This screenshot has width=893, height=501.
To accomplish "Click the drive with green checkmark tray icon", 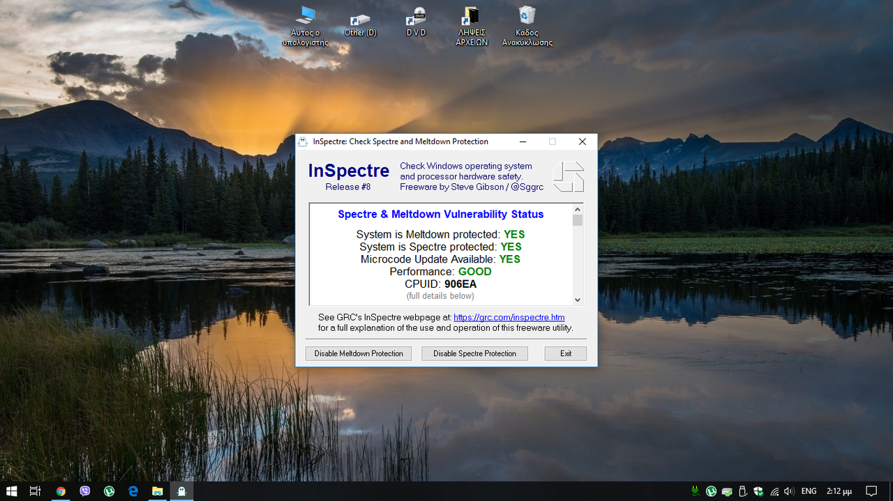I will [x=727, y=491].
